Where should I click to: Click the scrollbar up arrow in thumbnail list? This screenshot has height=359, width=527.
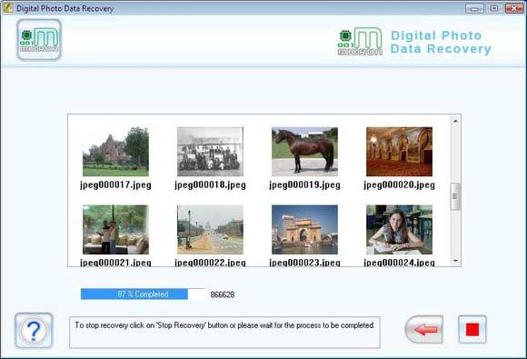(455, 121)
